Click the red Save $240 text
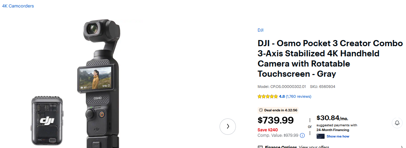 pyautogui.click(x=268, y=130)
